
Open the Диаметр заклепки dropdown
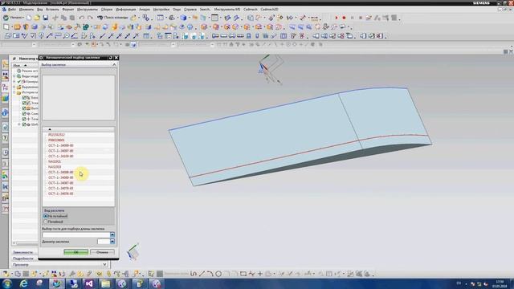(x=112, y=242)
